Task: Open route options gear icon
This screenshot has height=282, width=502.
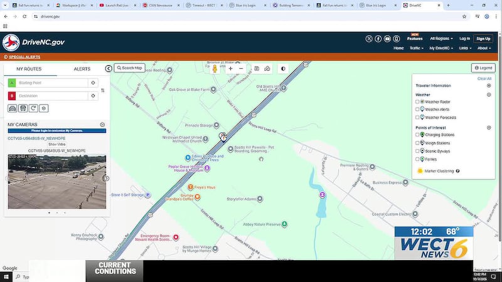Action: point(44,108)
